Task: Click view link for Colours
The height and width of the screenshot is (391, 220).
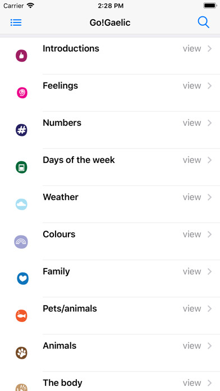Action: click(x=192, y=234)
